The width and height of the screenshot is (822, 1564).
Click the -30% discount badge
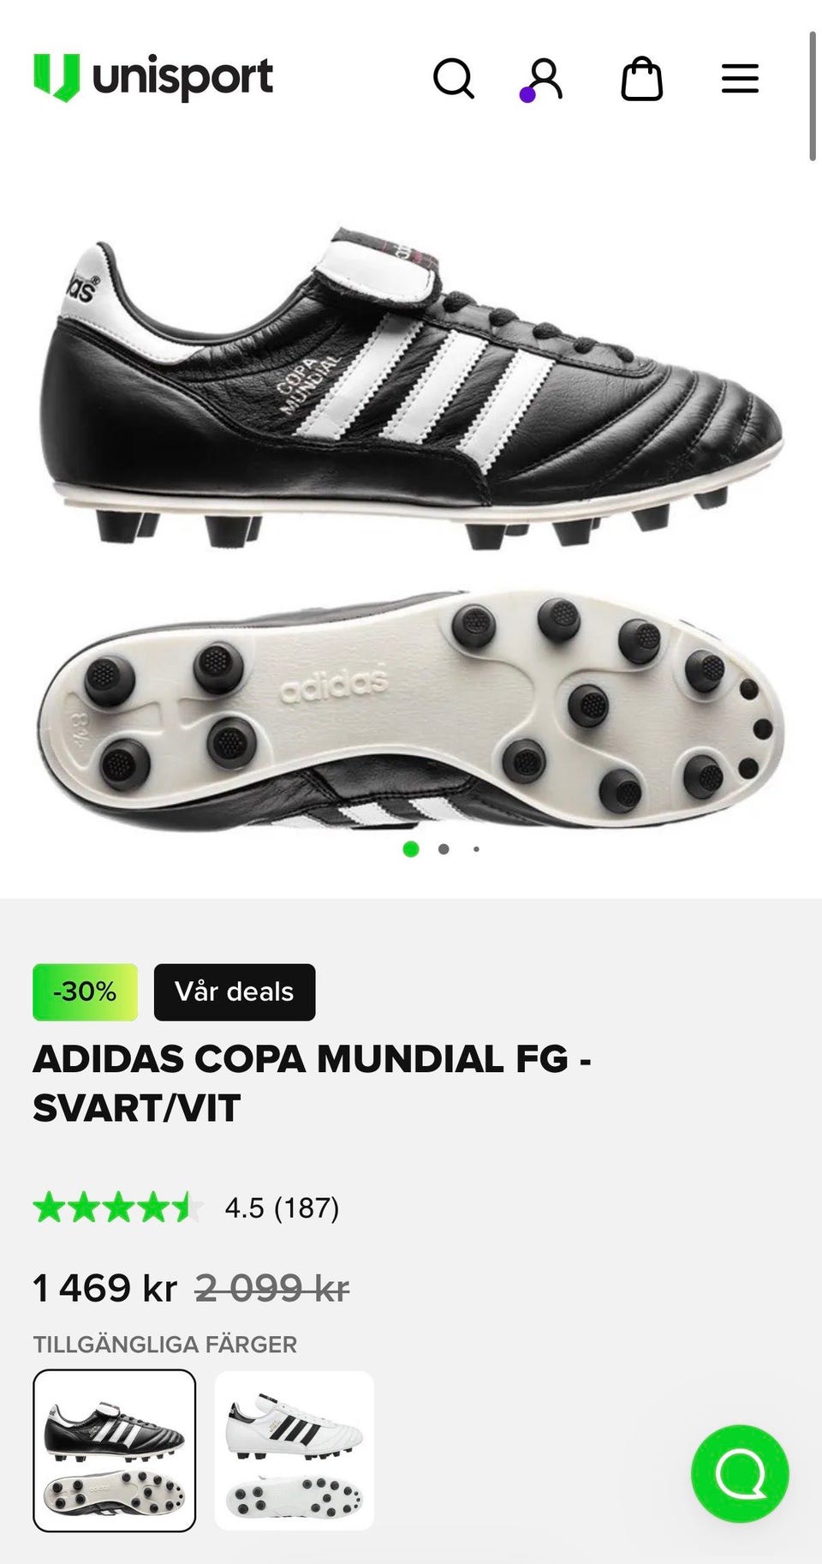pyautogui.click(x=85, y=992)
